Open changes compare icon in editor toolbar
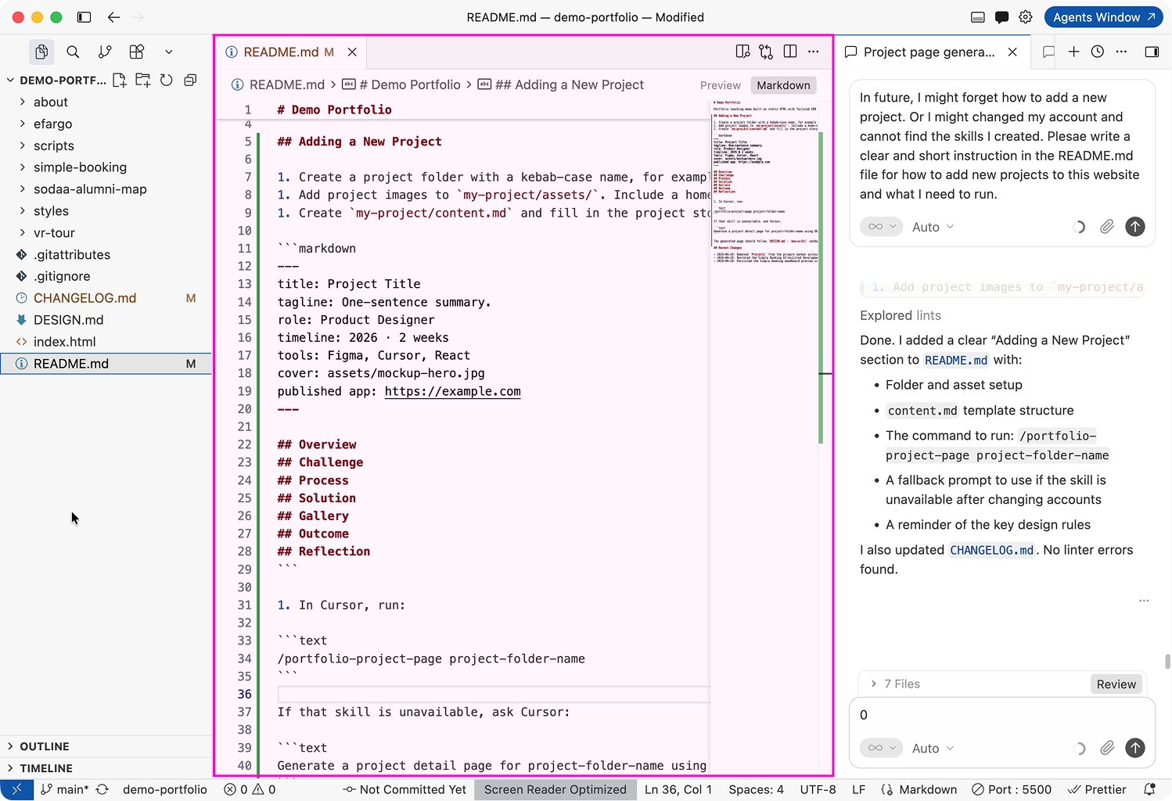Viewport: 1172px width, 801px height. coord(766,52)
